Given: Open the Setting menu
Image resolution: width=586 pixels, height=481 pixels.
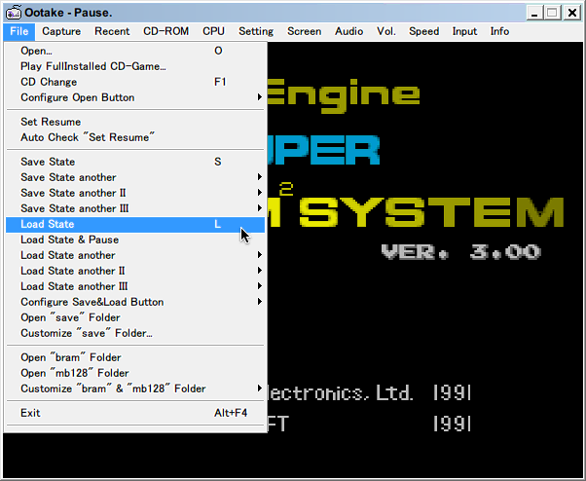Looking at the screenshot, I should 256,31.
